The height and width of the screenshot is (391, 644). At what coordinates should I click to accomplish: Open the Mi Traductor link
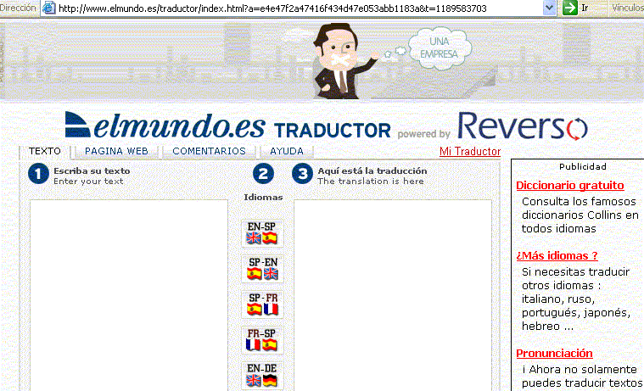click(x=470, y=152)
